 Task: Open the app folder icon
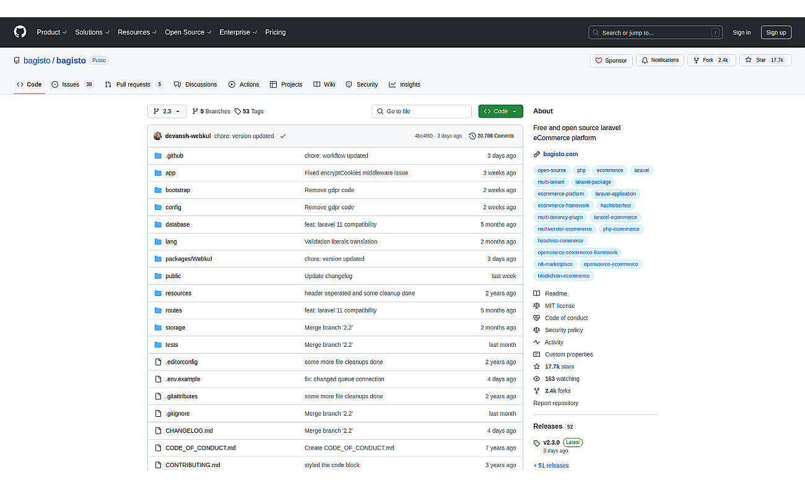(158, 173)
